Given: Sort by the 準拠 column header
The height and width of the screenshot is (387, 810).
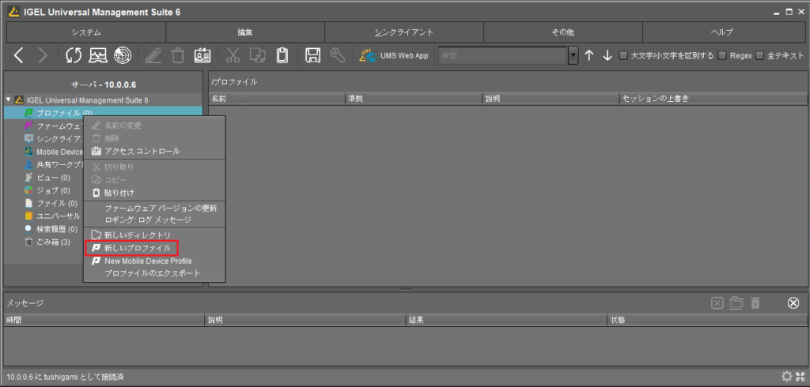Looking at the screenshot, I should coord(413,98).
